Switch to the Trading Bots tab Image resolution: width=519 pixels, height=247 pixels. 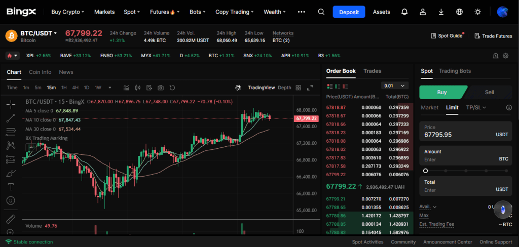455,71
